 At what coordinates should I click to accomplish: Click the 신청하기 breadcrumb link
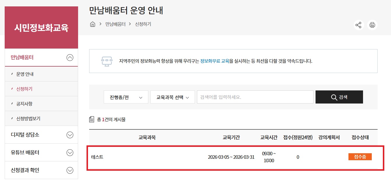143,24
